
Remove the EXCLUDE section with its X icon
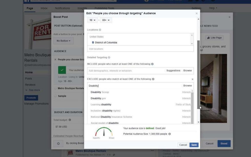193,79
